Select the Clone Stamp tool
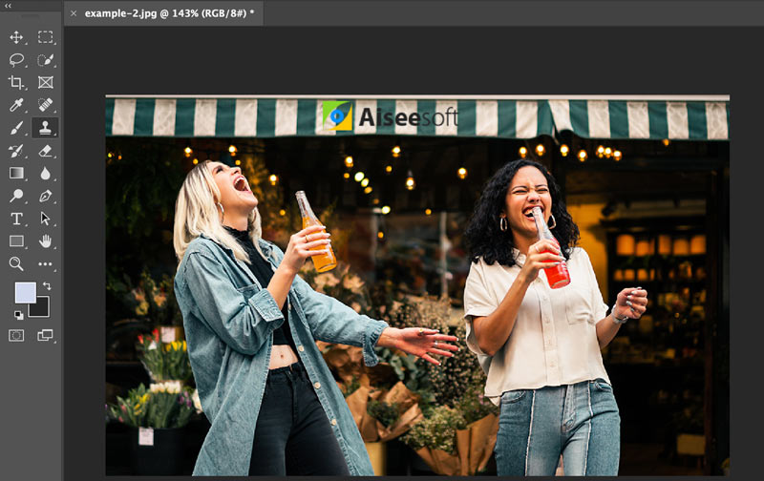The width and height of the screenshot is (764, 481). (45, 127)
